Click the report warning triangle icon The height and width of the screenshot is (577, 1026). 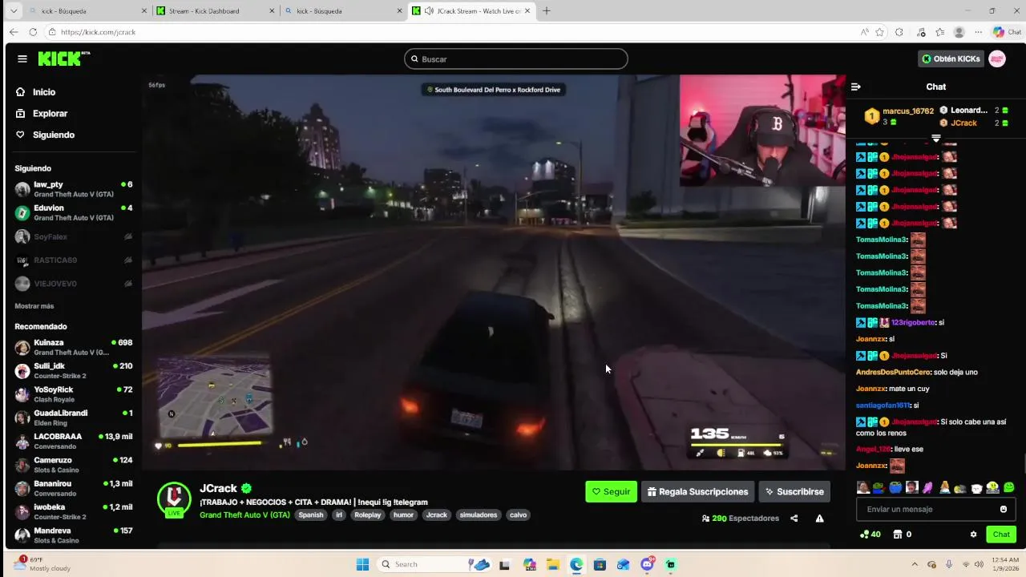(819, 518)
